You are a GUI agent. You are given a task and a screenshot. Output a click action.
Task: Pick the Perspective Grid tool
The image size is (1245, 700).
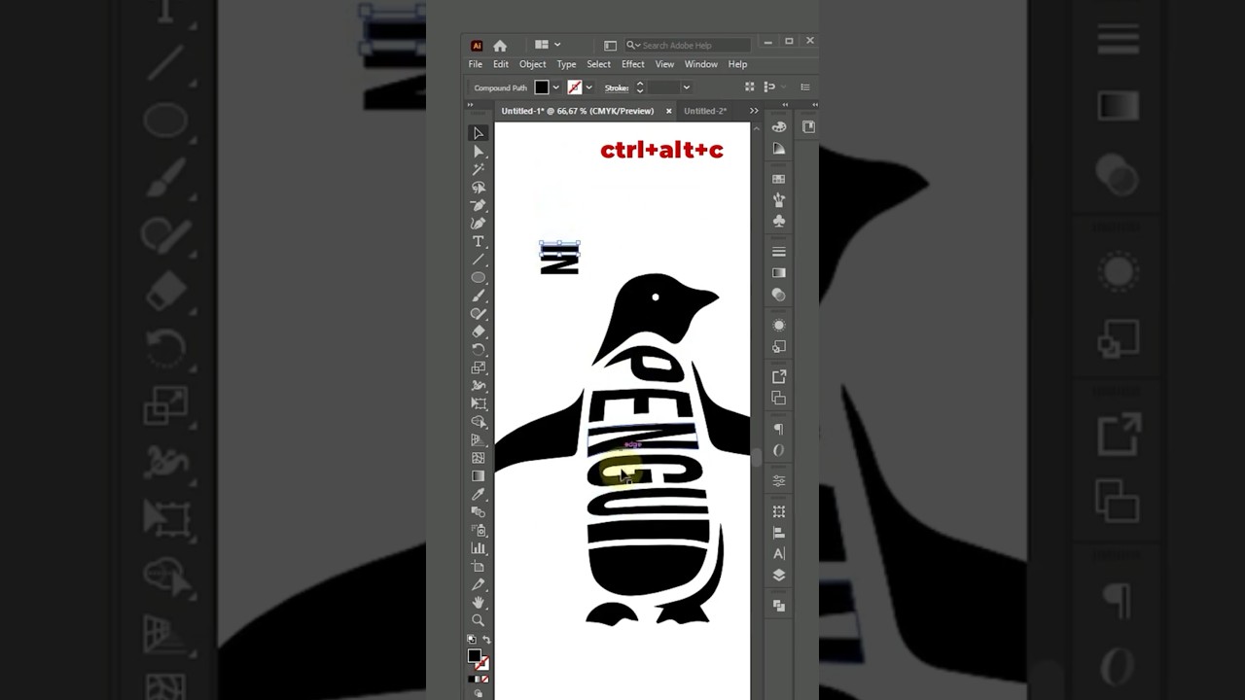click(479, 439)
